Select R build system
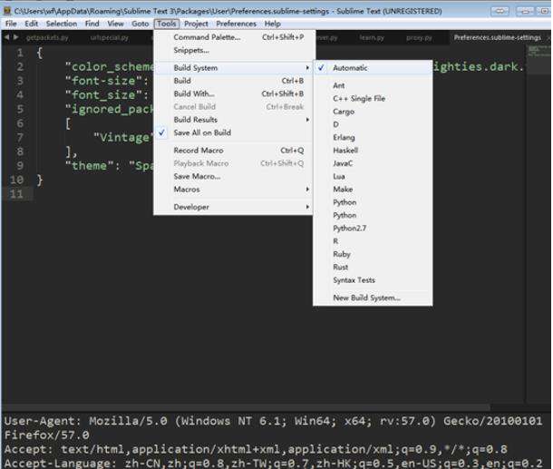 coord(373,241)
